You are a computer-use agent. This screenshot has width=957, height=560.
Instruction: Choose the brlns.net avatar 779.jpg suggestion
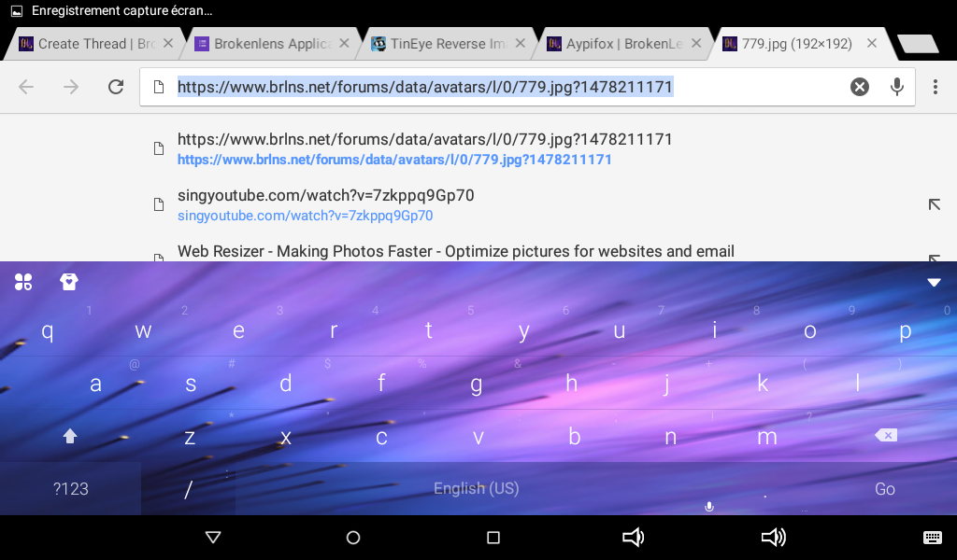[478, 148]
